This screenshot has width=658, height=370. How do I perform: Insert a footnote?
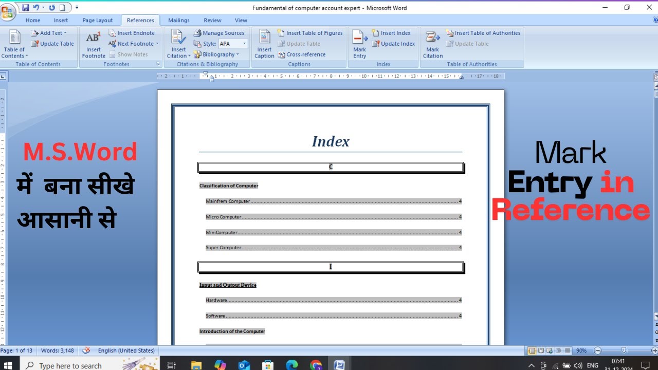(94, 44)
